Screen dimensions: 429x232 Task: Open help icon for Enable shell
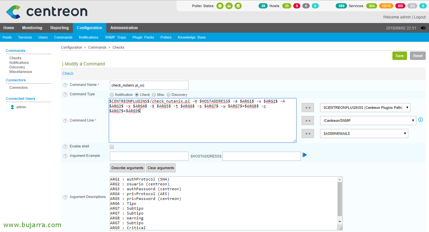tap(65, 146)
